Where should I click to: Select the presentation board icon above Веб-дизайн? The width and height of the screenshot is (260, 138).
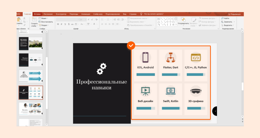[x=146, y=91]
